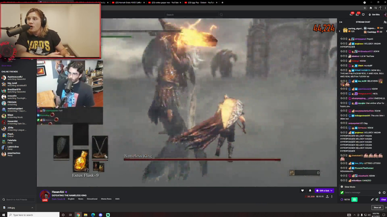Open a new browser tab

click(223, 2)
